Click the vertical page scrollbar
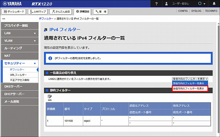The width and height of the screenshot is (220, 137). (x=218, y=79)
